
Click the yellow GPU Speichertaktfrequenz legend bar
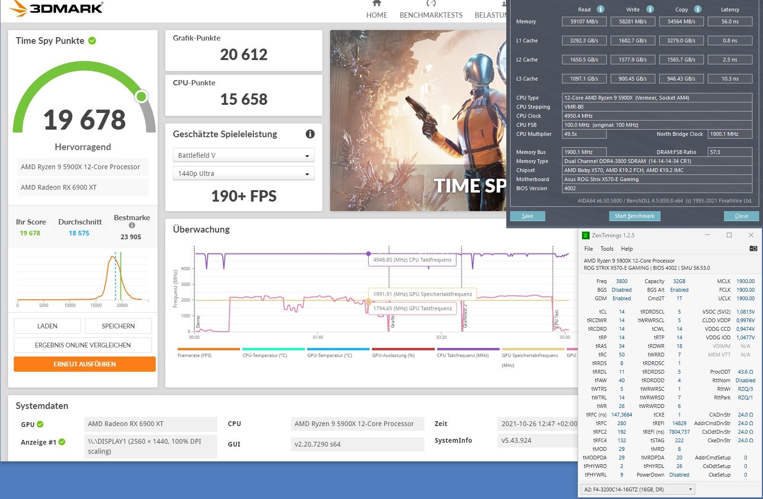533,349
